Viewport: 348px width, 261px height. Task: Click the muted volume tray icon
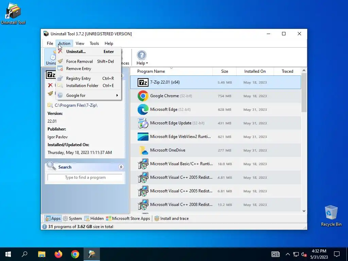pos(304,254)
